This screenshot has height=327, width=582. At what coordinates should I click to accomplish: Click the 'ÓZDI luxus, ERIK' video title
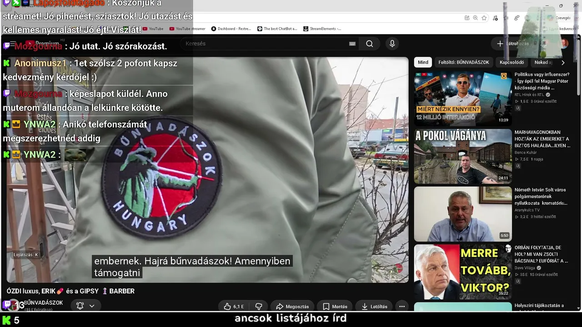pyautogui.click(x=70, y=291)
